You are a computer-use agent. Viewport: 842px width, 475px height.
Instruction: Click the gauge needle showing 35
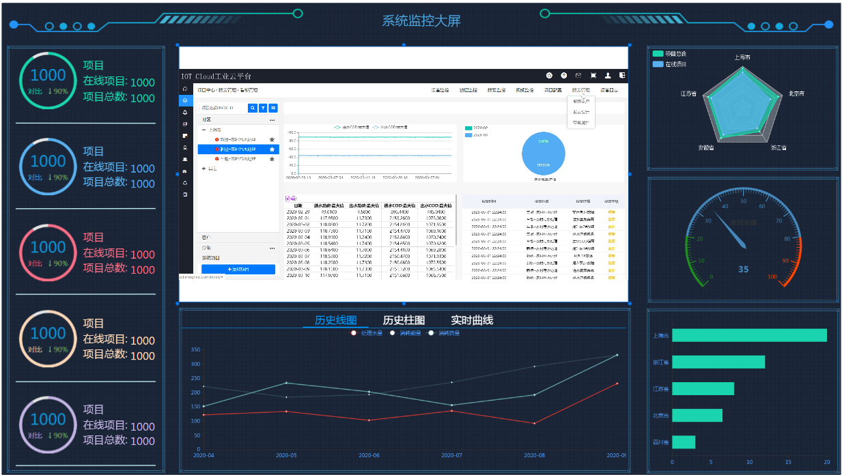[x=729, y=231]
